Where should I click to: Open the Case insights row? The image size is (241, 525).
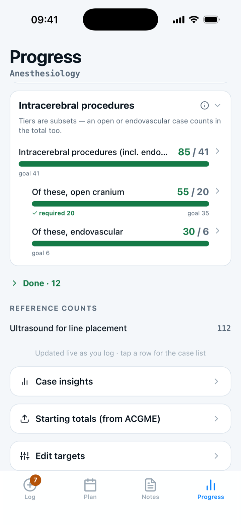[x=120, y=381]
